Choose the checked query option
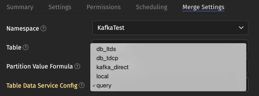The height and width of the screenshot is (96, 259). click(x=168, y=85)
